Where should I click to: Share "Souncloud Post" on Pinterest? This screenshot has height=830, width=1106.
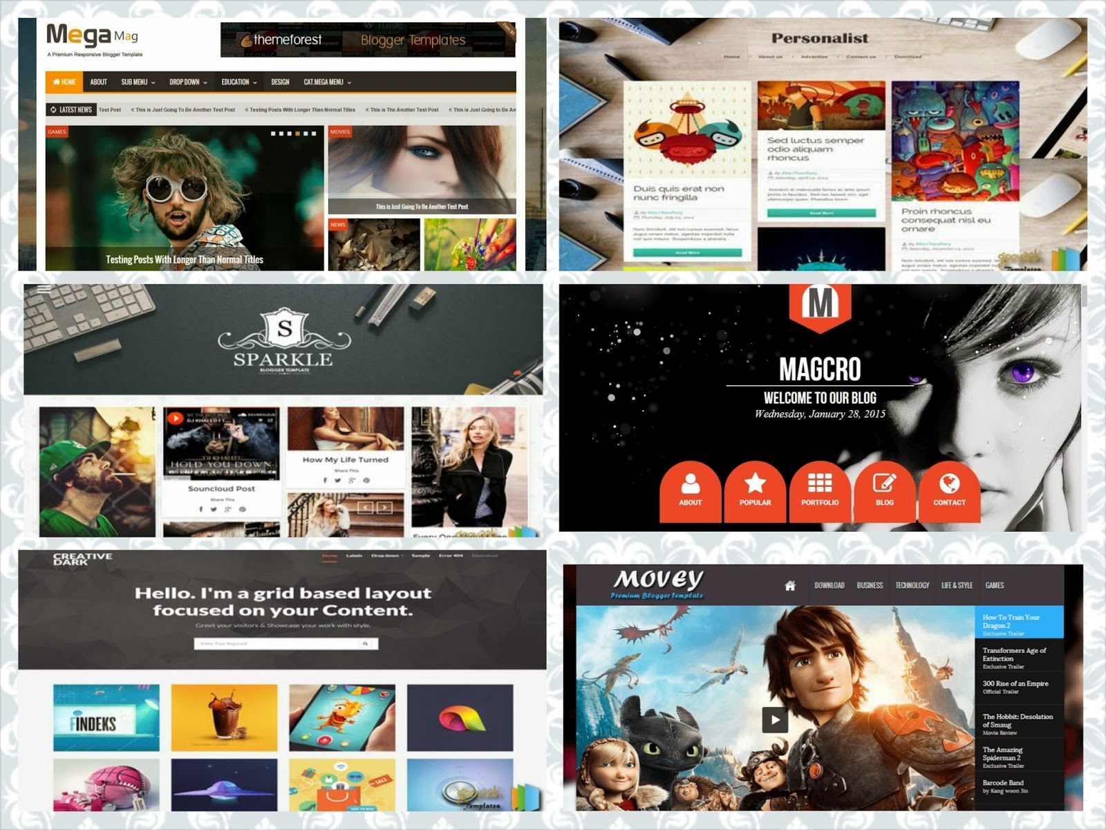[x=243, y=510]
